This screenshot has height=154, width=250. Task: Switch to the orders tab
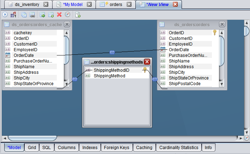coord(116,5)
